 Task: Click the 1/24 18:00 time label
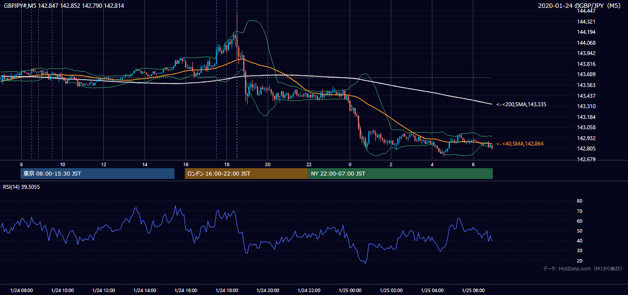click(x=227, y=291)
